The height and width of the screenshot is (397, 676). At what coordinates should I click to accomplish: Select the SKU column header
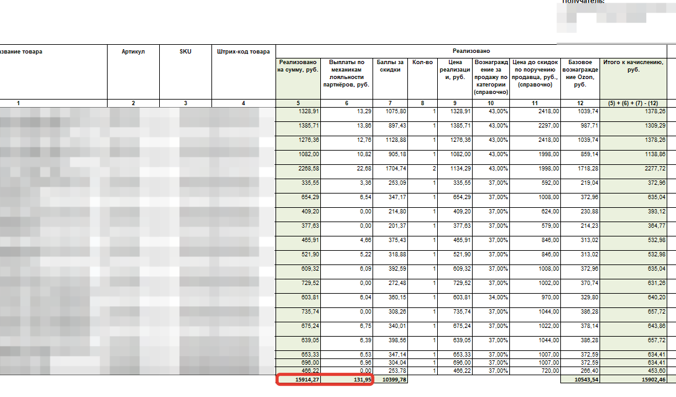[185, 52]
